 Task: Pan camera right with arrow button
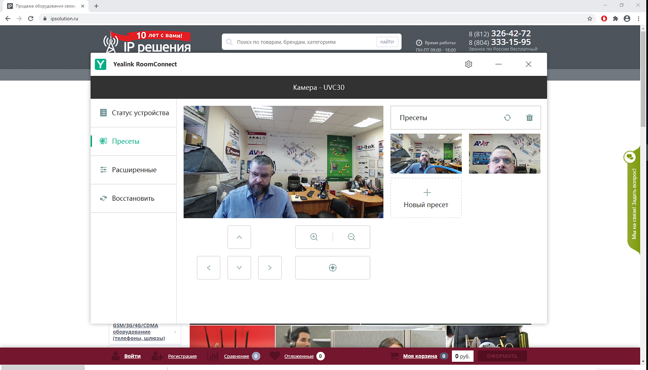270,268
